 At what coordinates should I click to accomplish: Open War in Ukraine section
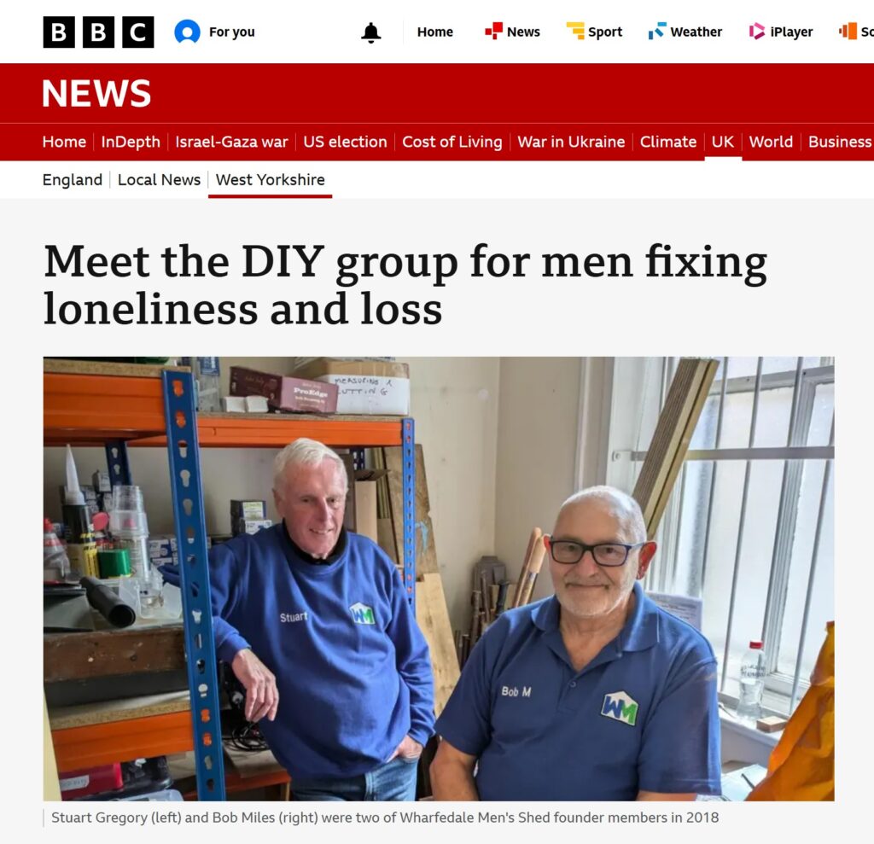(571, 142)
